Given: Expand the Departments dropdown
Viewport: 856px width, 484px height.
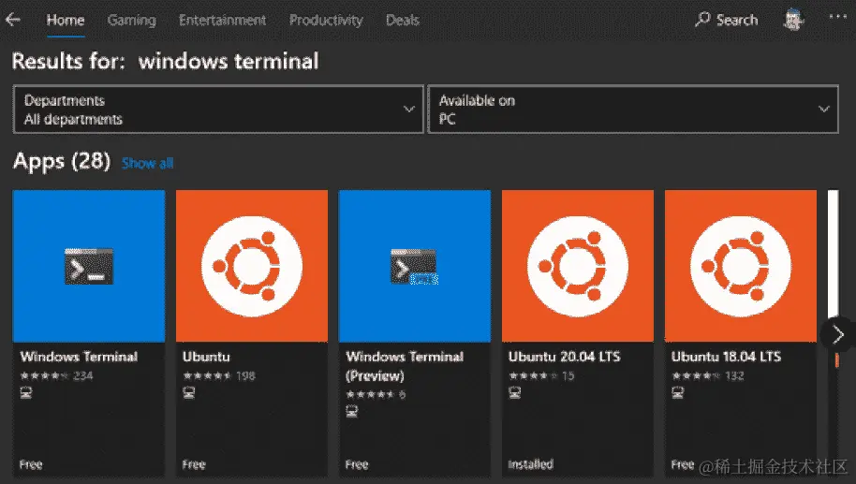Looking at the screenshot, I should point(218,110).
